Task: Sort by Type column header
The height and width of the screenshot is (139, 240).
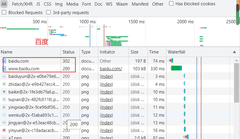Action: click(x=89, y=52)
